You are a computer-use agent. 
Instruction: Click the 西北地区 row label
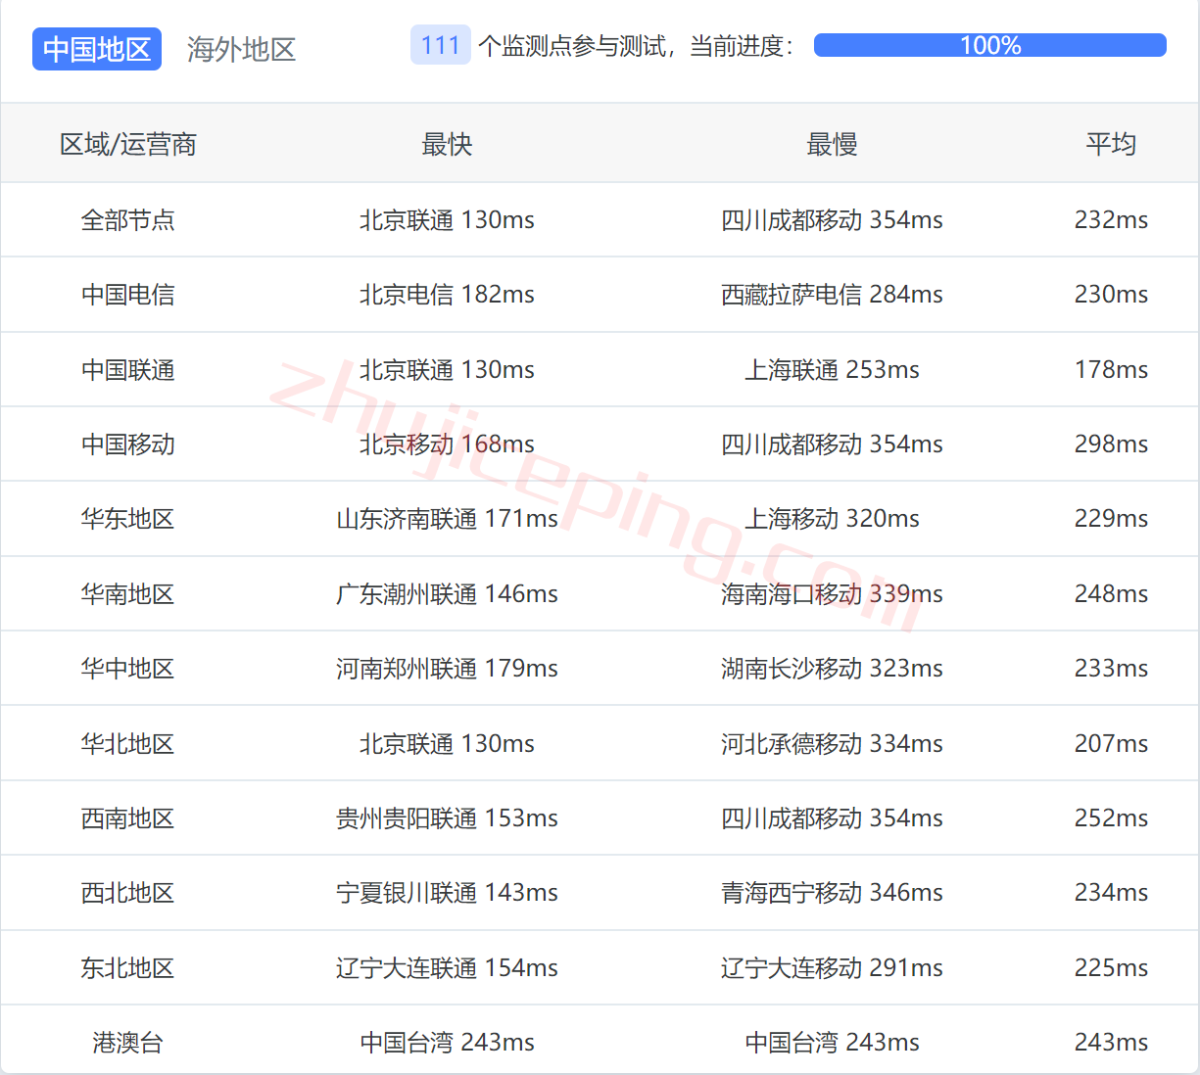click(128, 893)
